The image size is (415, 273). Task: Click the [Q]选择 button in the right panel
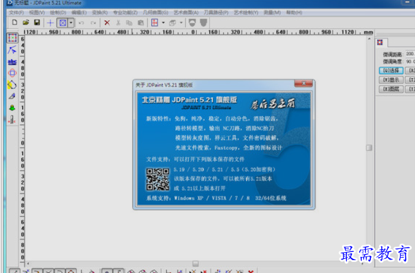click(x=391, y=71)
